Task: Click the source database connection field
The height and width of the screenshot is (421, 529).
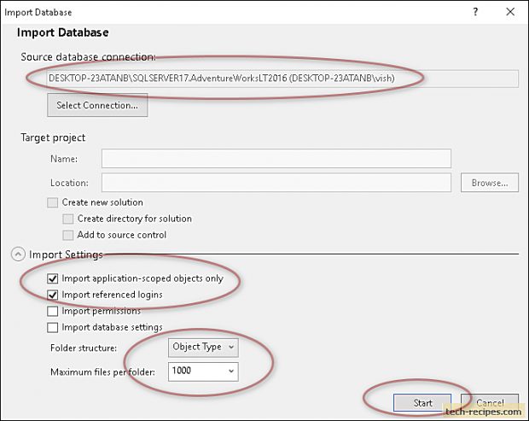Action: pos(282,79)
